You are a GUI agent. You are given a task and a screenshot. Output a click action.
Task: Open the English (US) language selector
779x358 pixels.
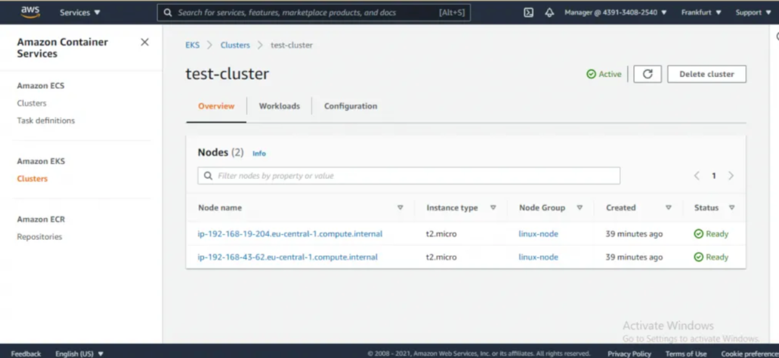80,354
